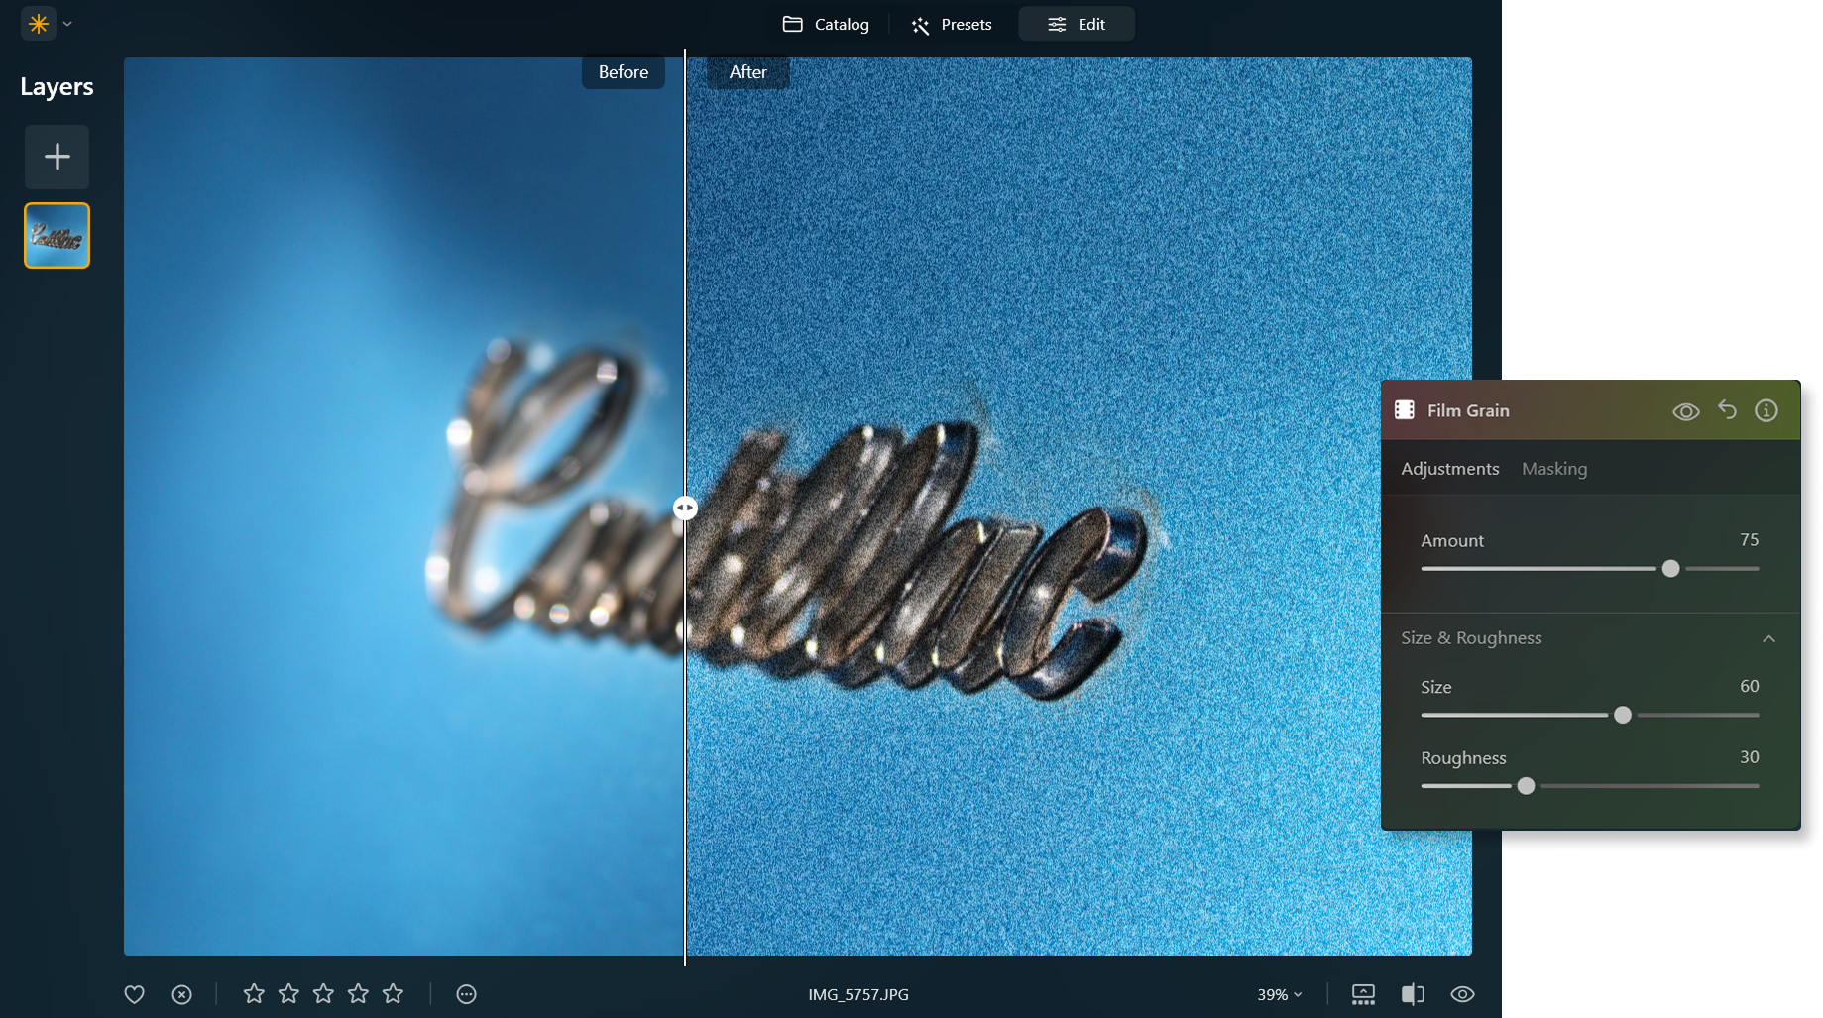
Task: Open the Luminar app logo menu
Action: pyautogui.click(x=39, y=24)
